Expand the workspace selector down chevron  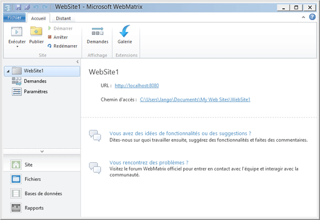click(42, 151)
